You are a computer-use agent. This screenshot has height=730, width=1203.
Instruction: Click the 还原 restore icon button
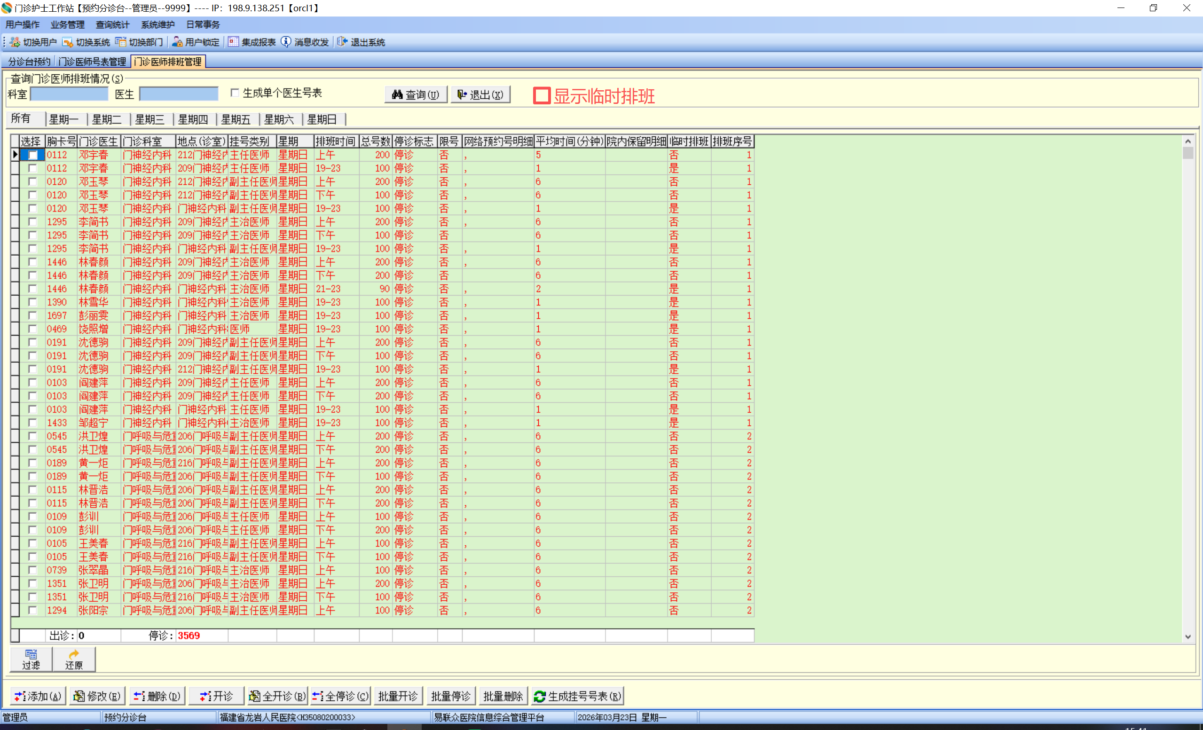coord(74,659)
